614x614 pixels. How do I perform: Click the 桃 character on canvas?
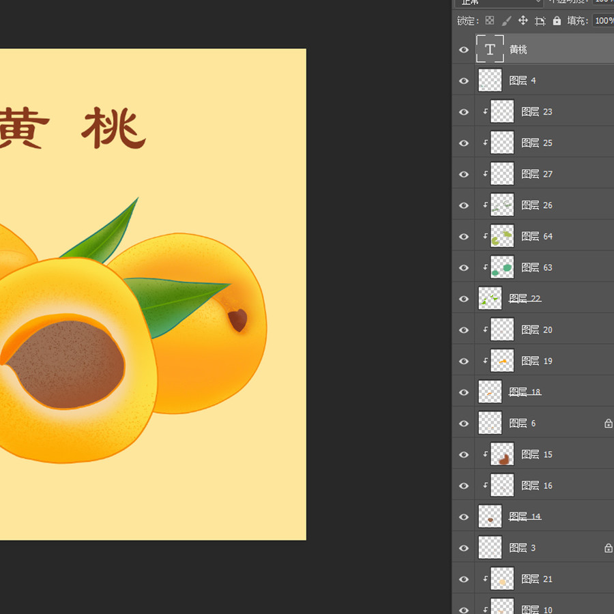click(x=113, y=128)
